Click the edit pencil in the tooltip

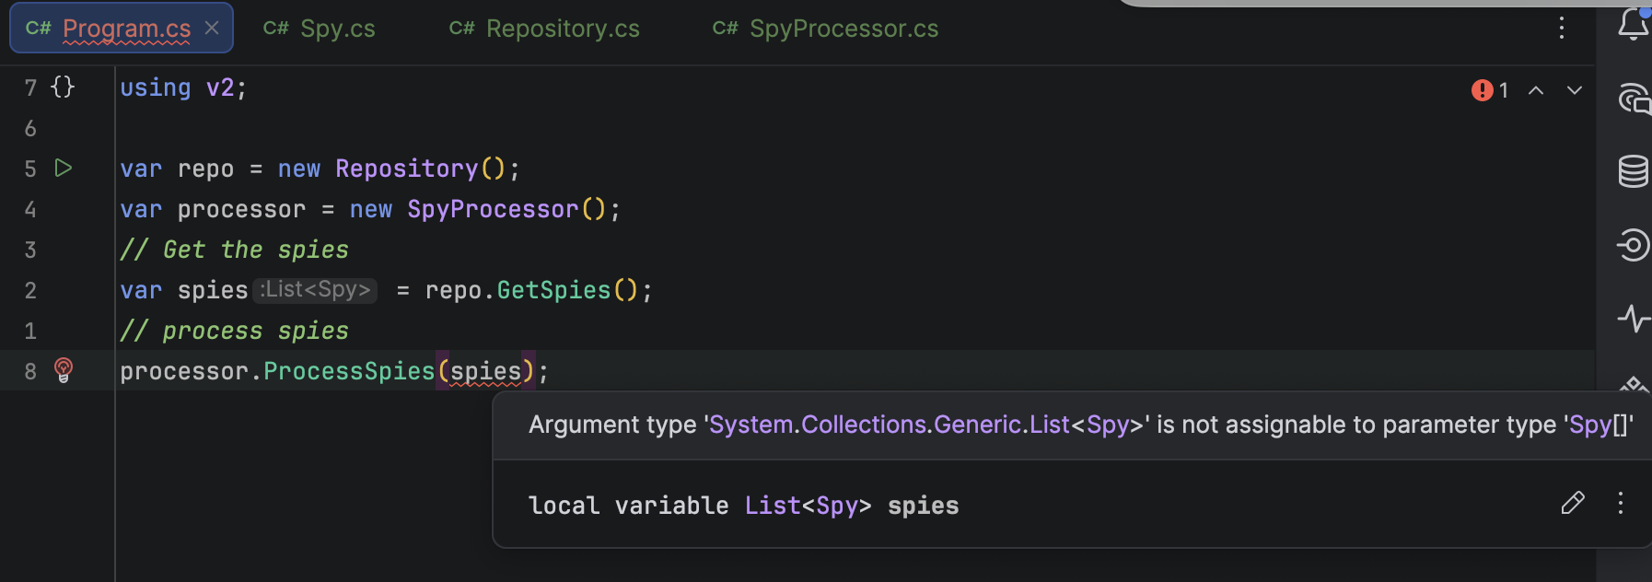pyautogui.click(x=1573, y=503)
